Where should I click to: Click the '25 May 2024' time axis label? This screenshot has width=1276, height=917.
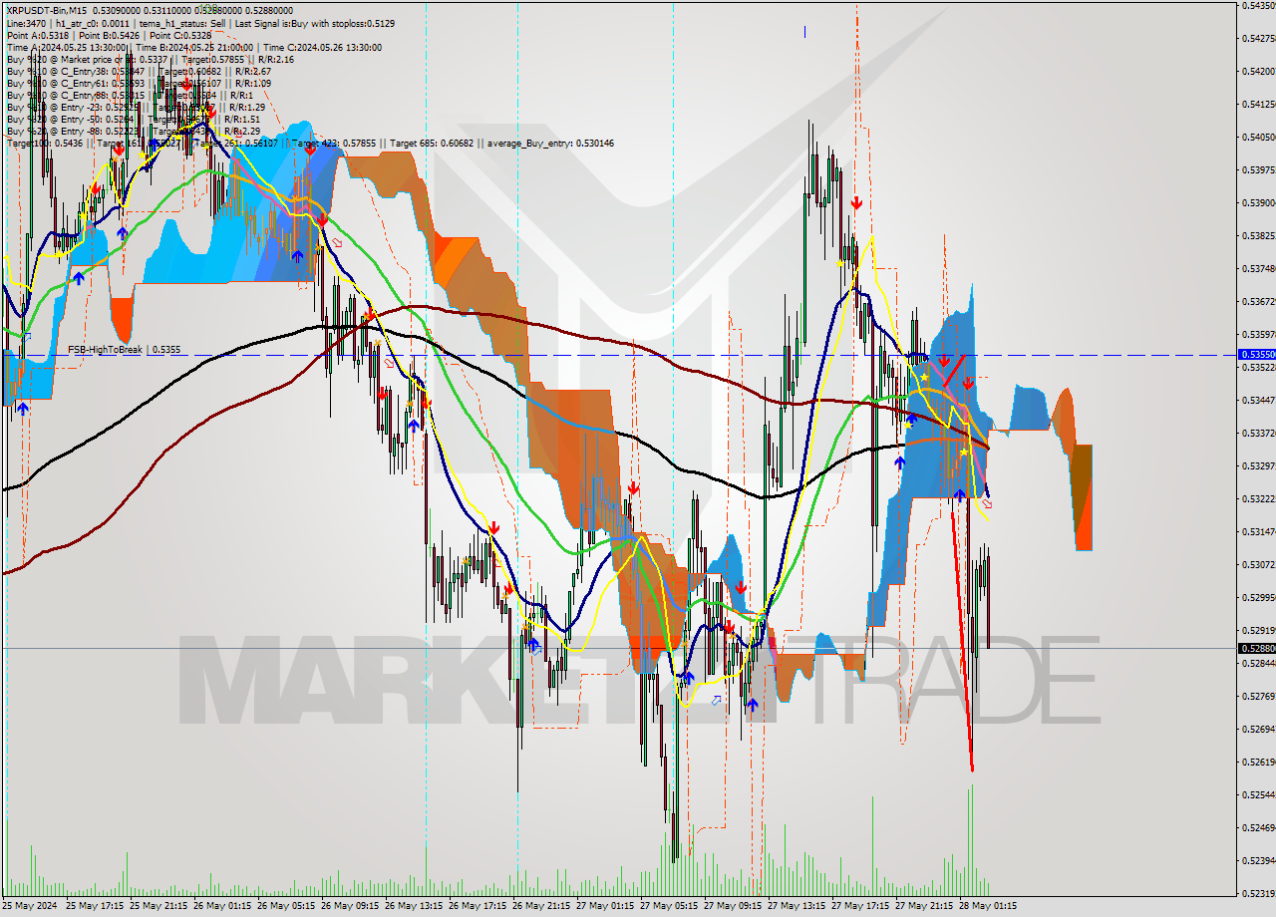(31, 906)
